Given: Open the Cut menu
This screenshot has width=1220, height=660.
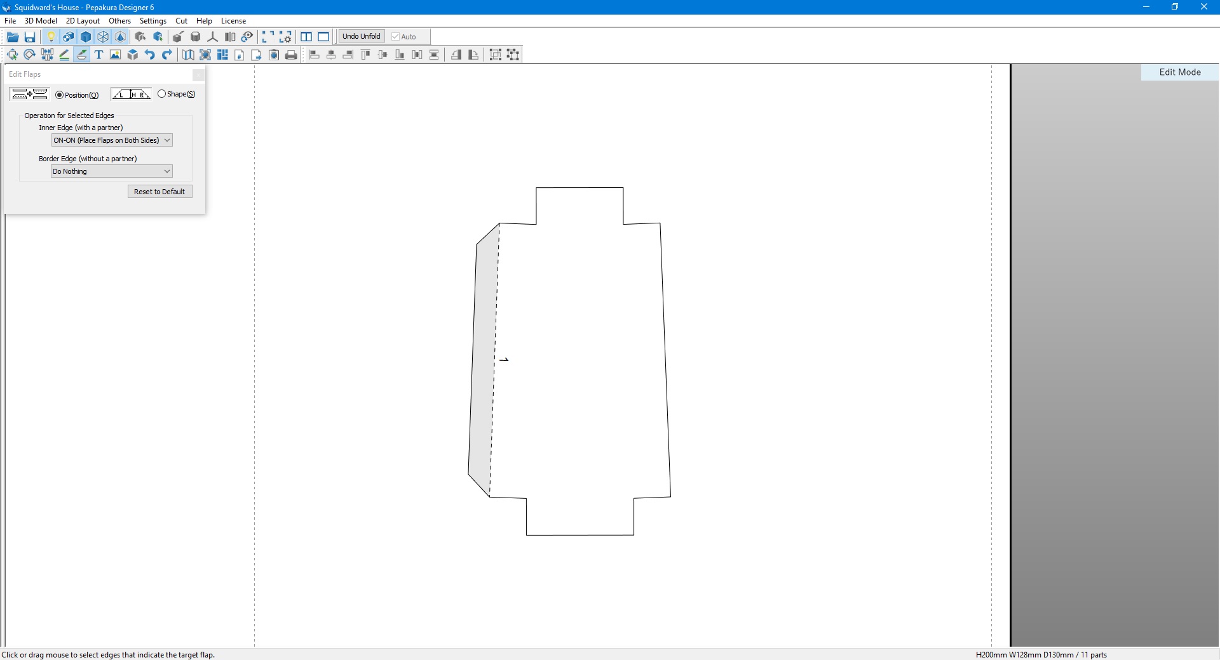Looking at the screenshot, I should point(181,21).
